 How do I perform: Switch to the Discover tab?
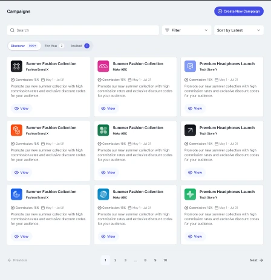[x=24, y=46]
